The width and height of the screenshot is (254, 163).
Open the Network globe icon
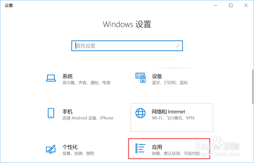pyautogui.click(x=140, y=113)
